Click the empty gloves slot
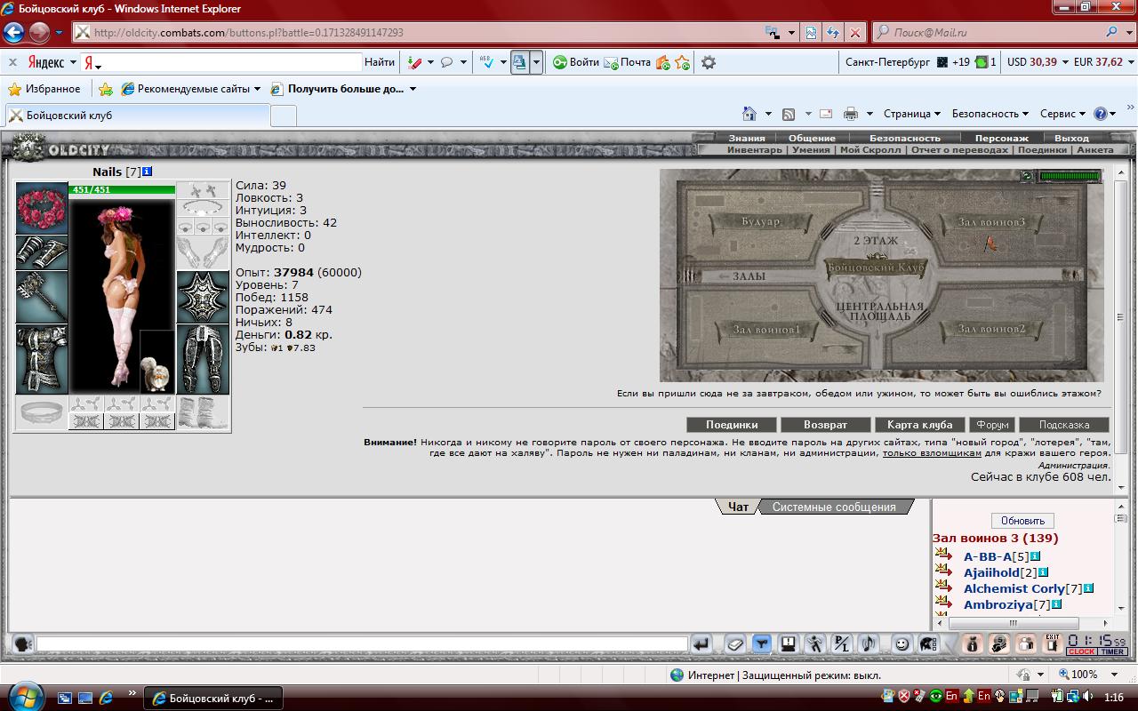 203,252
